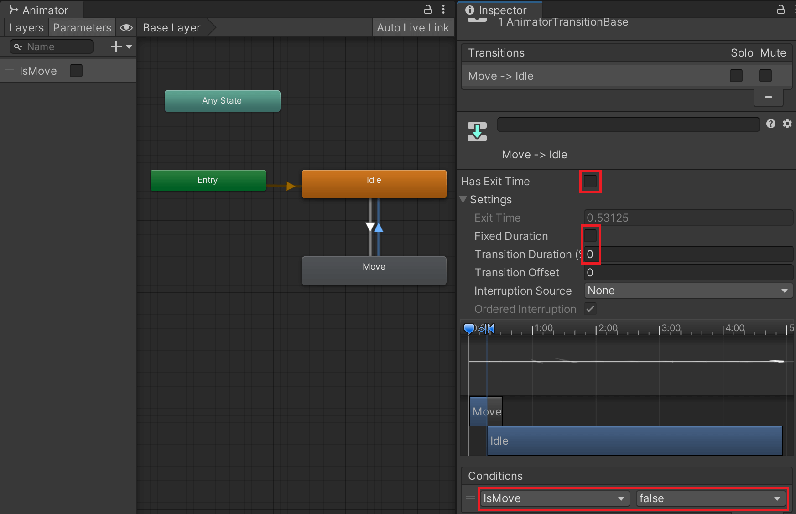
Task: Open the transition settings gear menu
Action: click(x=787, y=124)
